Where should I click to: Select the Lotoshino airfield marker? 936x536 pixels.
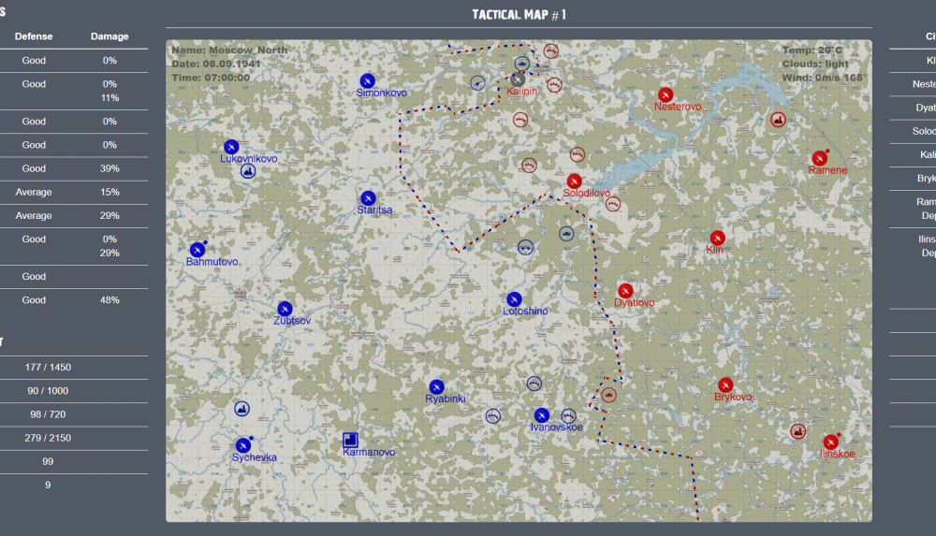(514, 299)
